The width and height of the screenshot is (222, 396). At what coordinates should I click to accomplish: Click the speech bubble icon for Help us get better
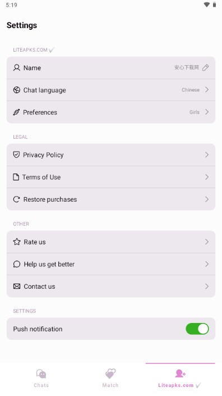pos(17,264)
